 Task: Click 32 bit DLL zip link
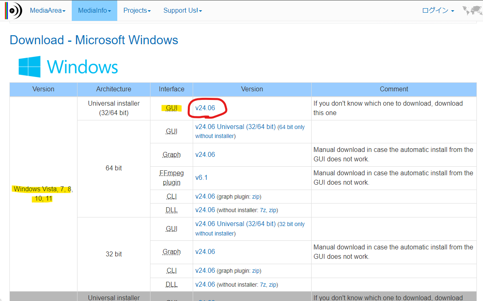pos(273,285)
